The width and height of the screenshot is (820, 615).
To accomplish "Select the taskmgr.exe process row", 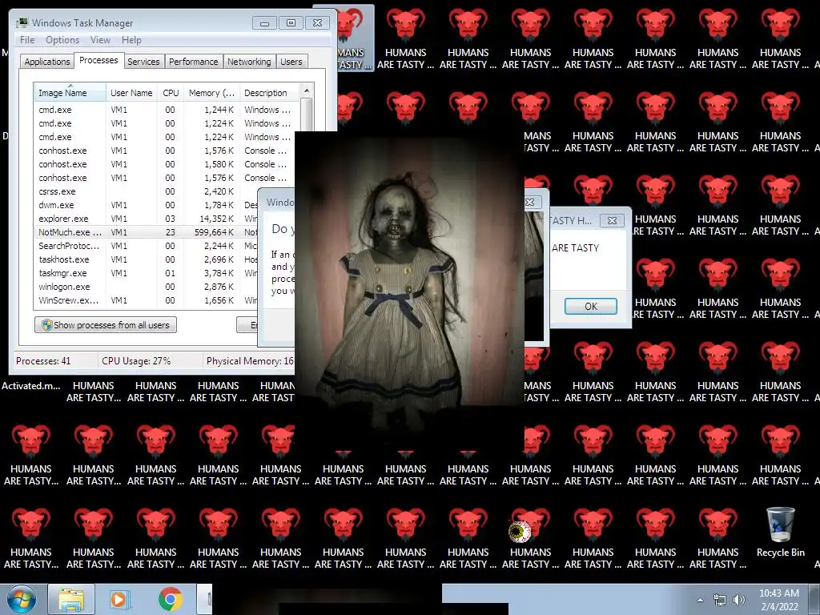I will [147, 273].
